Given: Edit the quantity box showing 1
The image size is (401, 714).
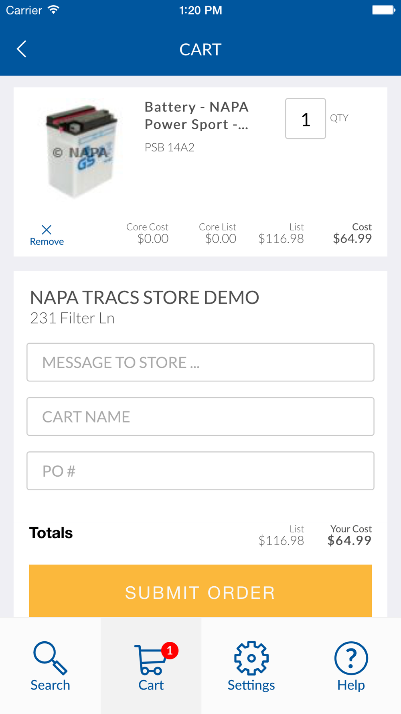Looking at the screenshot, I should point(306,118).
